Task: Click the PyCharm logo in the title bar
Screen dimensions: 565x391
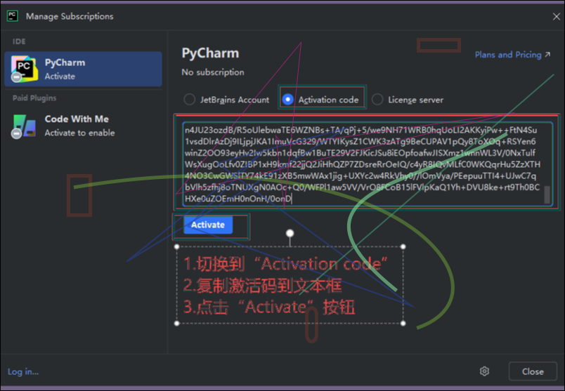Action: [x=13, y=16]
